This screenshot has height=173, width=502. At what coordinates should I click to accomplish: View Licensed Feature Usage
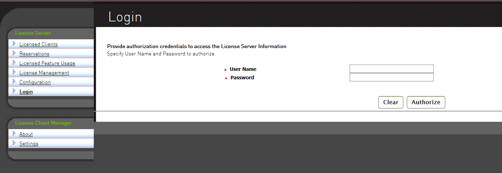pyautogui.click(x=47, y=63)
